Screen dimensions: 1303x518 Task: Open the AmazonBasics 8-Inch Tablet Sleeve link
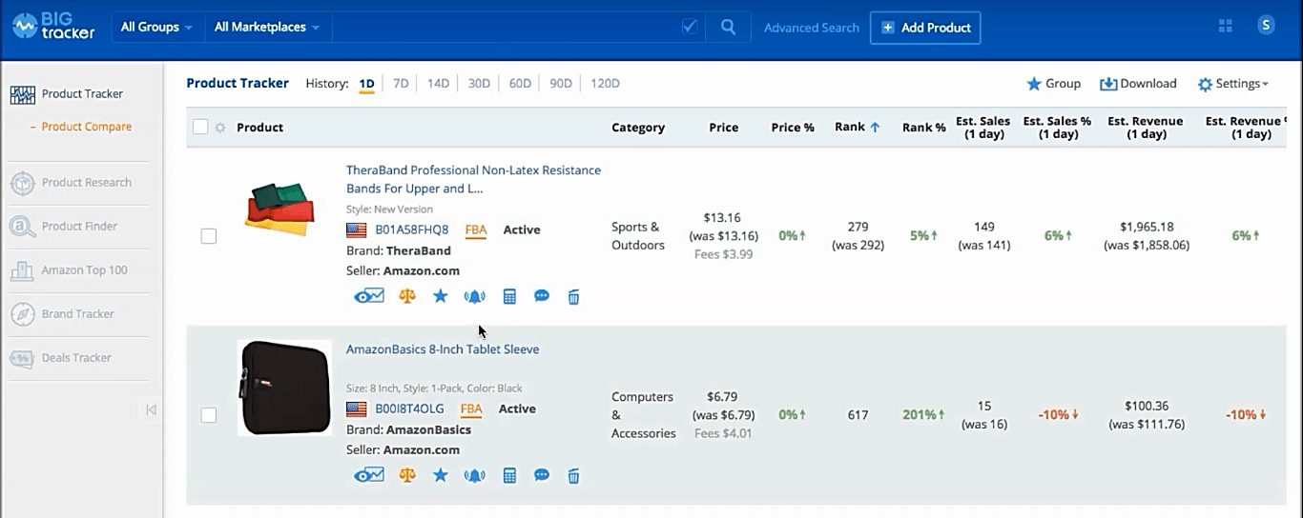click(443, 349)
